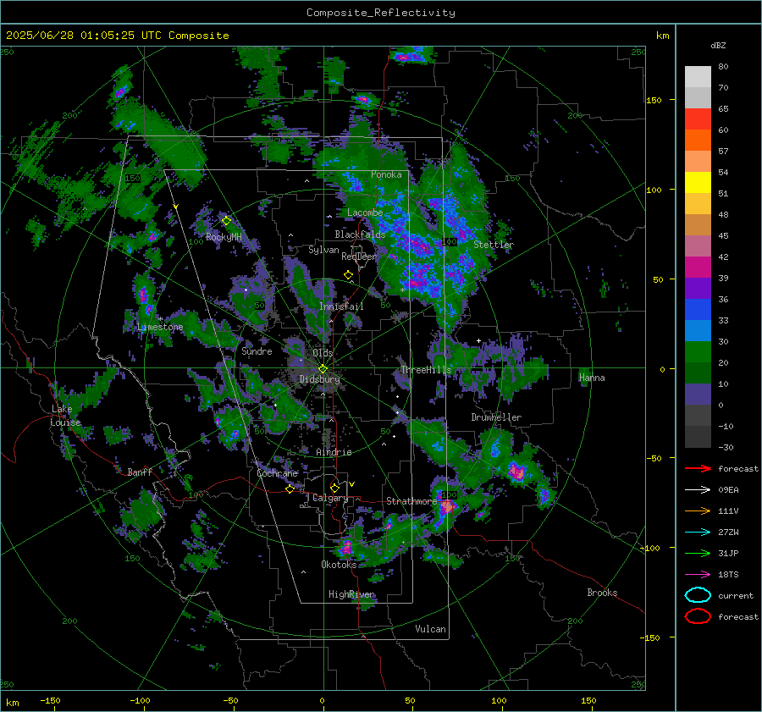762x712 pixels.
Task: Click the Sundre city label
Action: pos(257,350)
